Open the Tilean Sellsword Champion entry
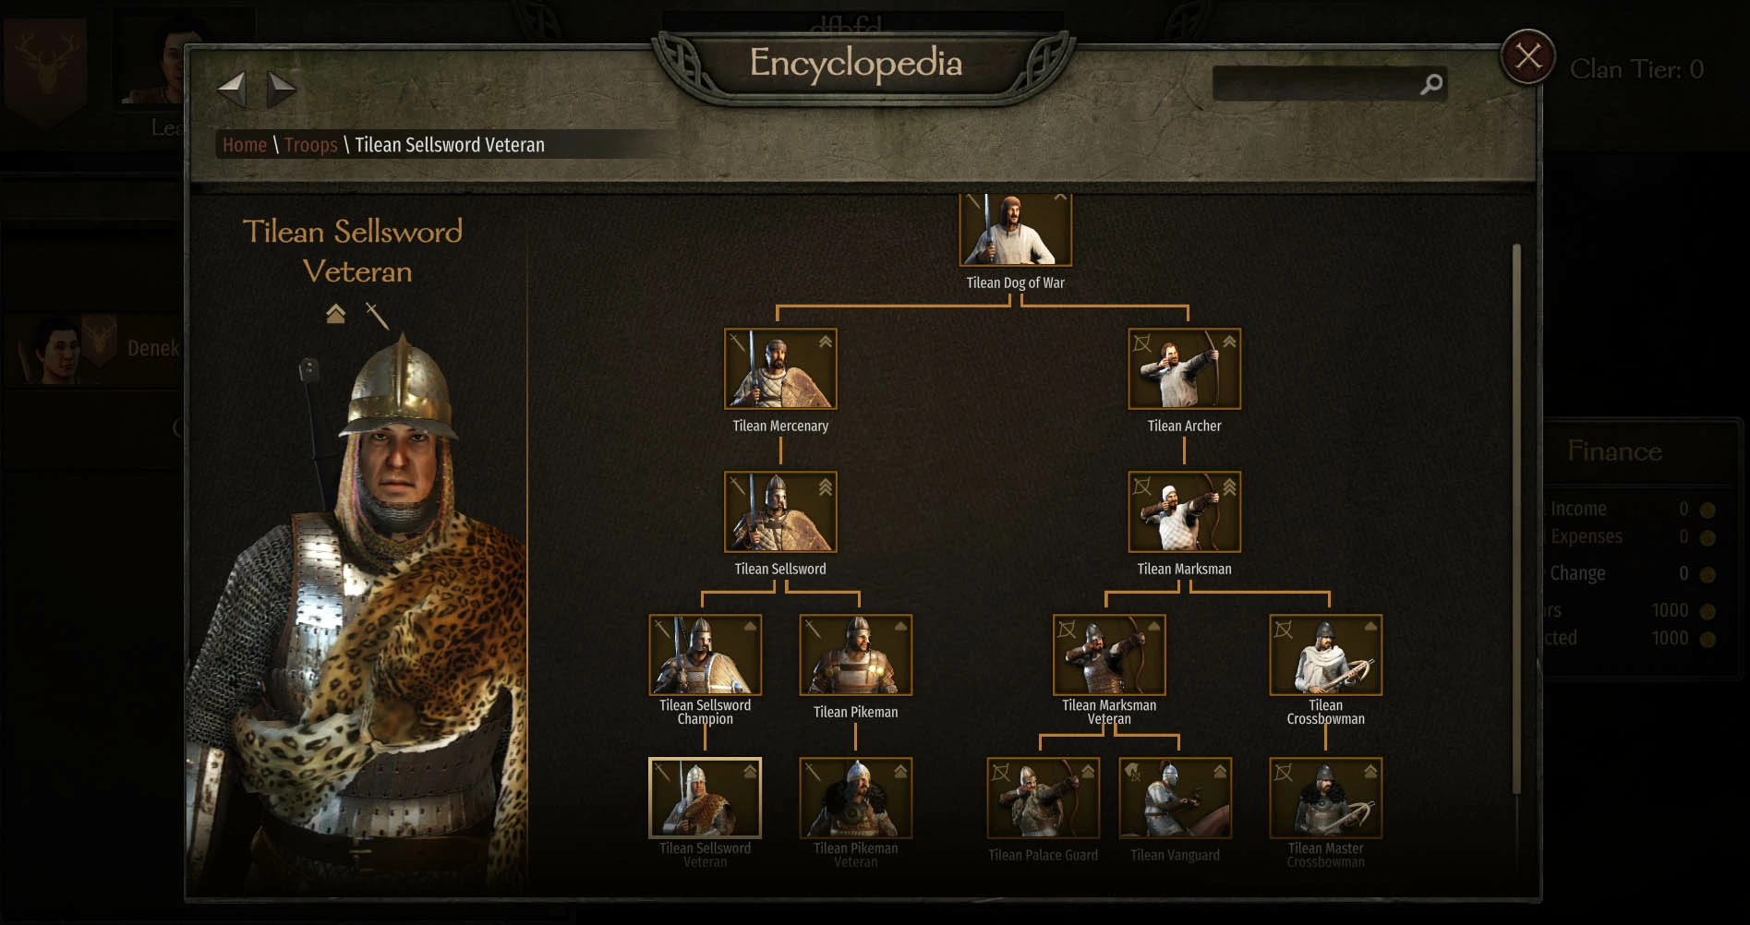This screenshot has height=925, width=1750. pyautogui.click(x=705, y=655)
